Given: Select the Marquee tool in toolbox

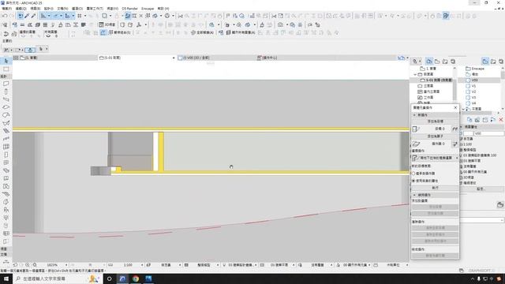Looking at the screenshot, I should click(6, 69).
